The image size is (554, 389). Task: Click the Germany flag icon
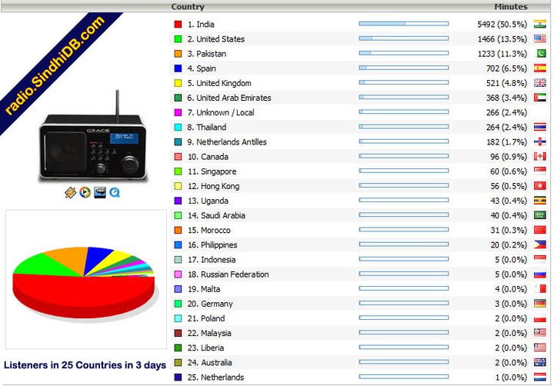tap(540, 304)
